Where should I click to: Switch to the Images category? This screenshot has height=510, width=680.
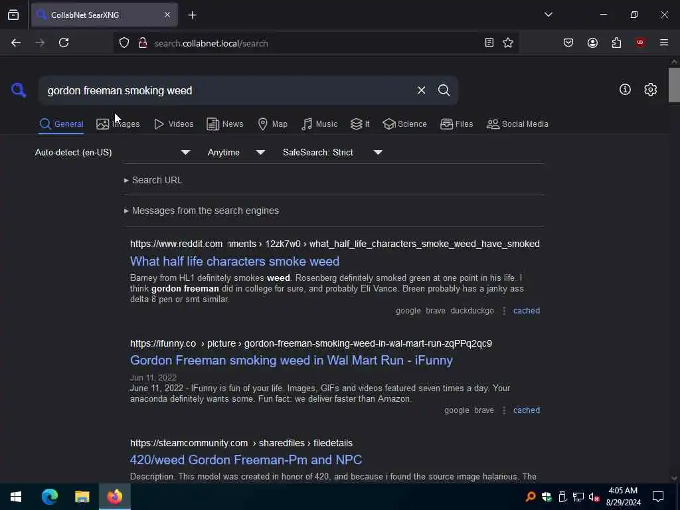click(118, 124)
